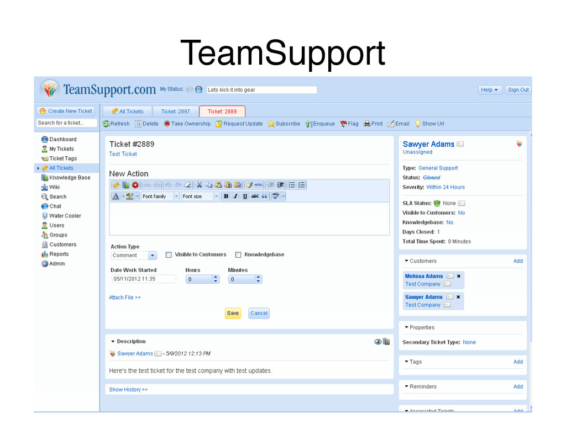
Task: Insert a bulleted list
Action: pos(292,185)
